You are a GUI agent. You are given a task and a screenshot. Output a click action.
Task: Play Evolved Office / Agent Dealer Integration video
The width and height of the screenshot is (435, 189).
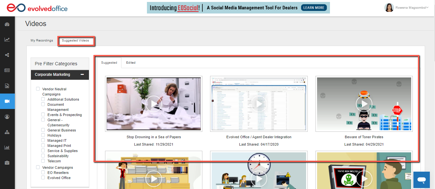tap(259, 104)
